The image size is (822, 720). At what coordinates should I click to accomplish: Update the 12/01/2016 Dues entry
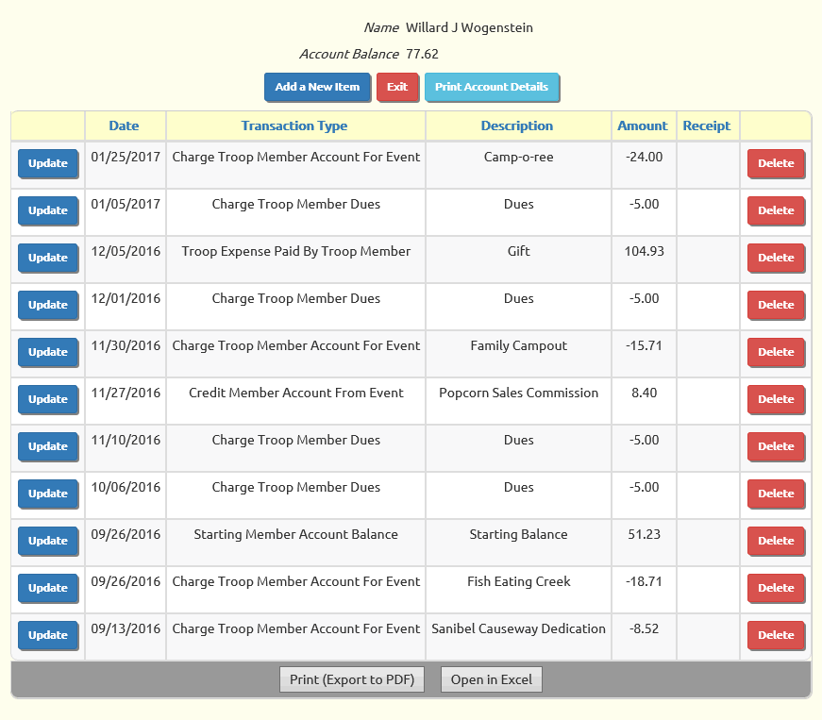pos(48,305)
